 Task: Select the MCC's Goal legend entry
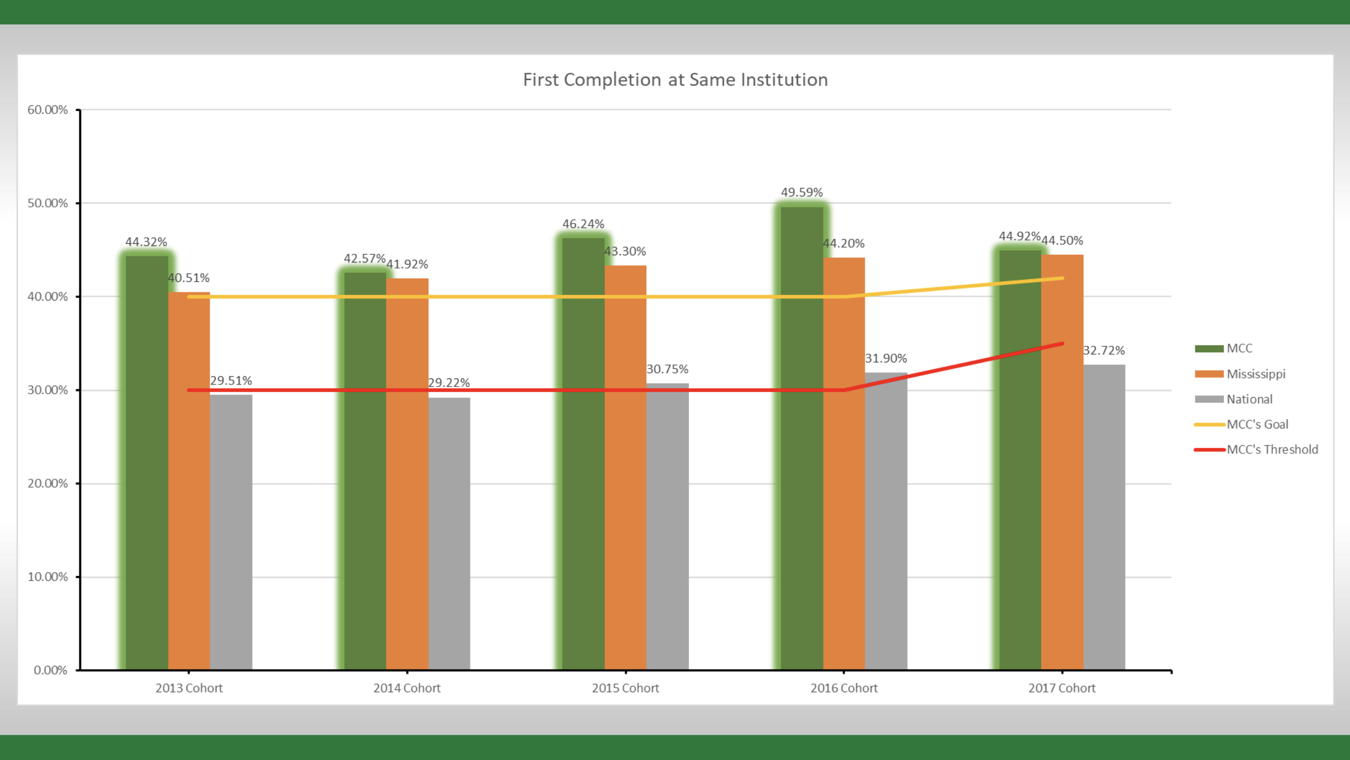pyautogui.click(x=1257, y=425)
